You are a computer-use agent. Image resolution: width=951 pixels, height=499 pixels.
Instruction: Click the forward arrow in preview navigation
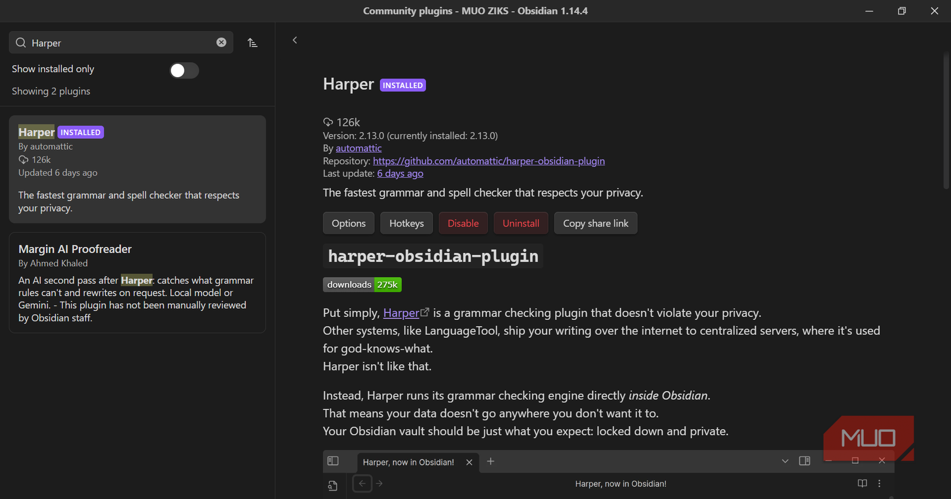[x=379, y=483]
